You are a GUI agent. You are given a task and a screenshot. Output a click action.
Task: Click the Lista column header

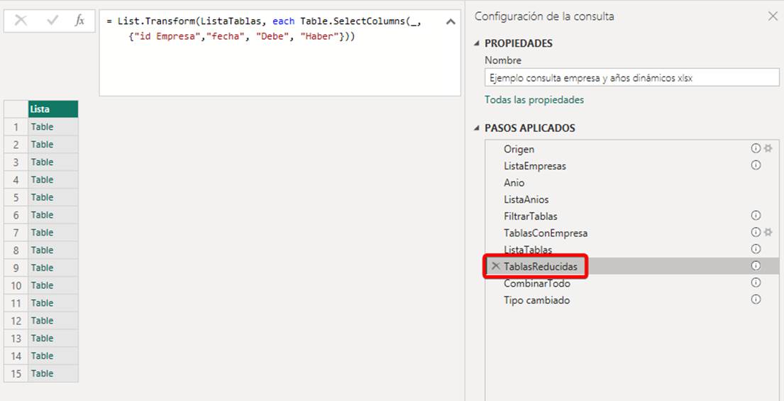point(53,109)
